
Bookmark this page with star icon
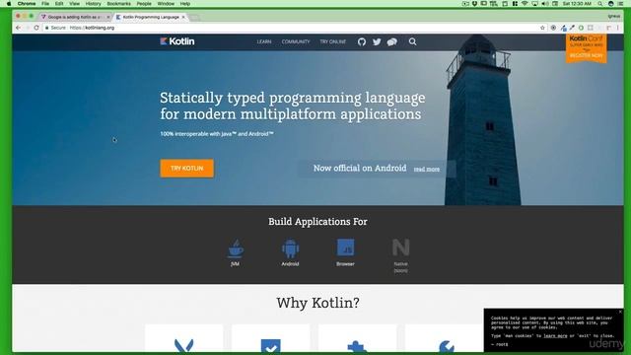coord(542,28)
